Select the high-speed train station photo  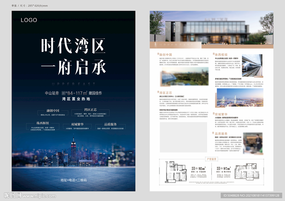coord(252,66)
